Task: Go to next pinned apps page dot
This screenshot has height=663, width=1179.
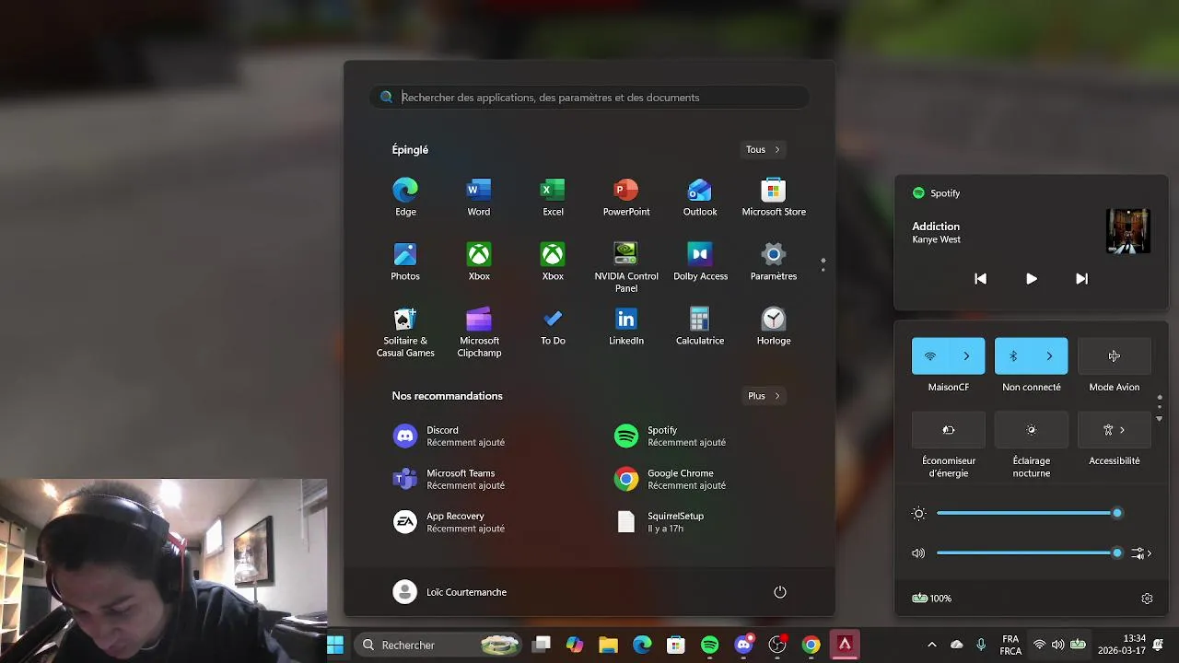Action: [x=823, y=270]
